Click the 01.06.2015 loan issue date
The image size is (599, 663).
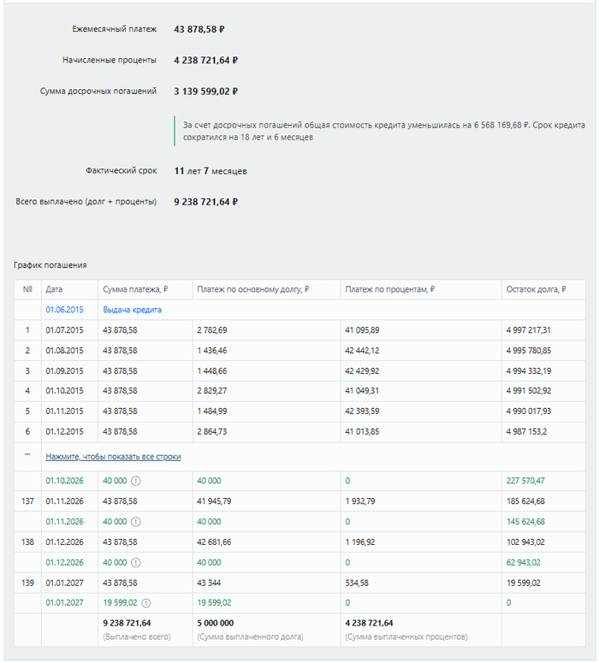pos(64,310)
